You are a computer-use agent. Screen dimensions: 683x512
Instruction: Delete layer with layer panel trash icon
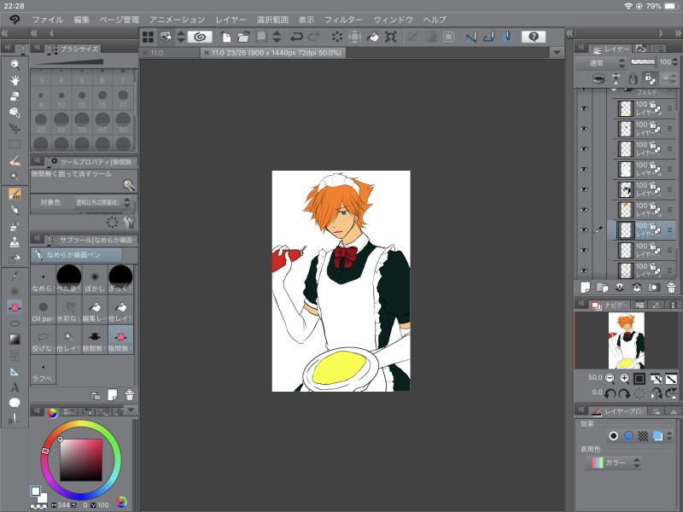click(x=672, y=288)
